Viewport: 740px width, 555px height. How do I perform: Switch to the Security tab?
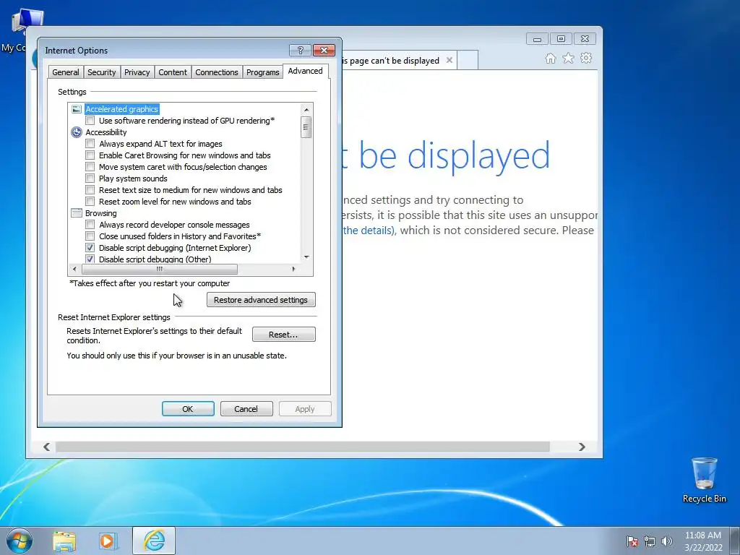point(101,72)
